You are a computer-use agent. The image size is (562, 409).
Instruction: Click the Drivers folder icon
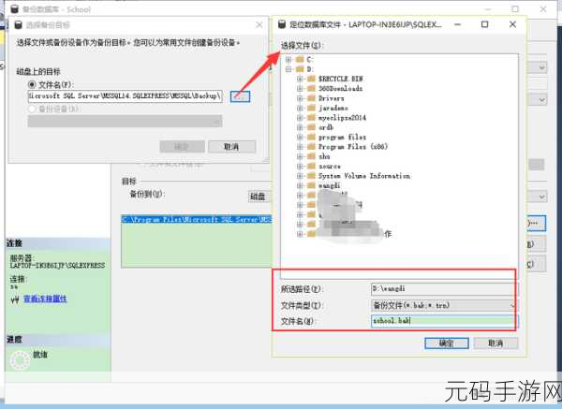click(x=311, y=98)
